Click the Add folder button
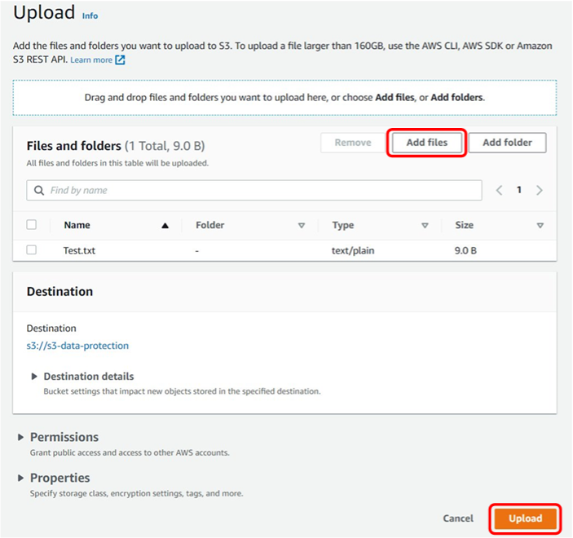 coord(507,143)
